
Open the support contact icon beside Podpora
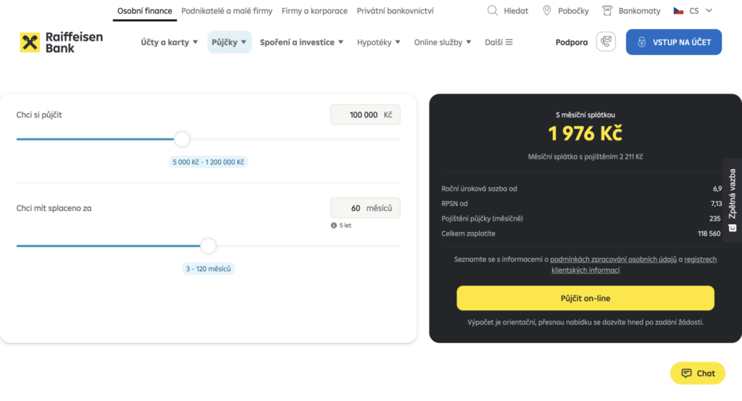click(x=606, y=42)
